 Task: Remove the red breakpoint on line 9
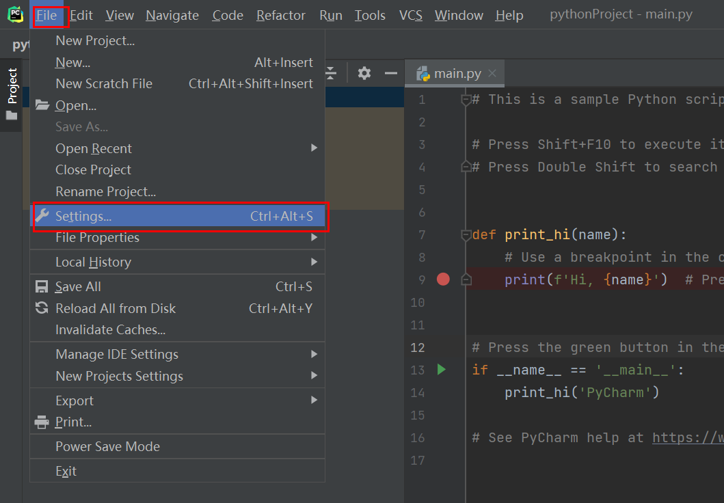443,280
